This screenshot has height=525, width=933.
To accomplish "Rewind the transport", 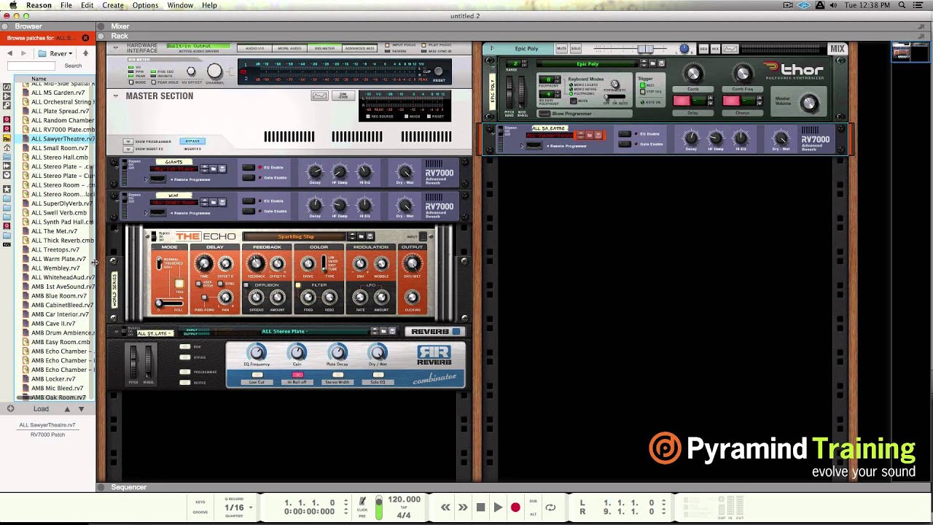I will tap(445, 507).
